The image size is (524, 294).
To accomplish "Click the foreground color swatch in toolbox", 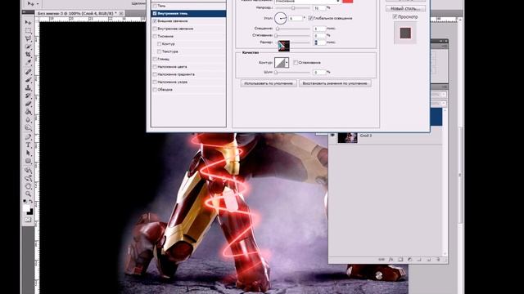I will point(27,208).
